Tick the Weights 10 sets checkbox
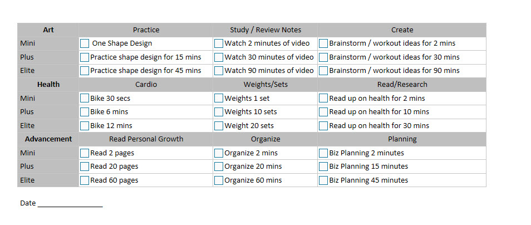The width and height of the screenshot is (531, 225). click(x=219, y=112)
